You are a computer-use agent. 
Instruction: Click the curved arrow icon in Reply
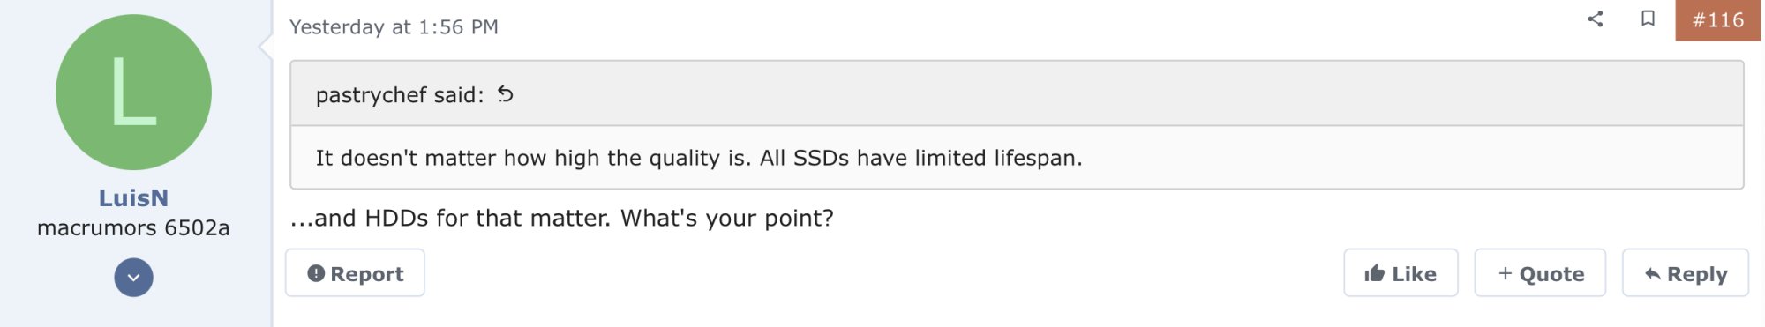click(1653, 274)
